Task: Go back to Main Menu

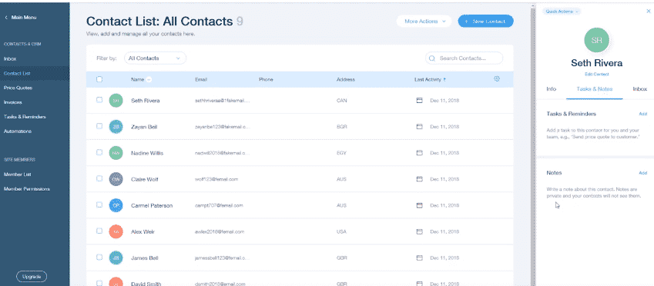Action: click(21, 18)
